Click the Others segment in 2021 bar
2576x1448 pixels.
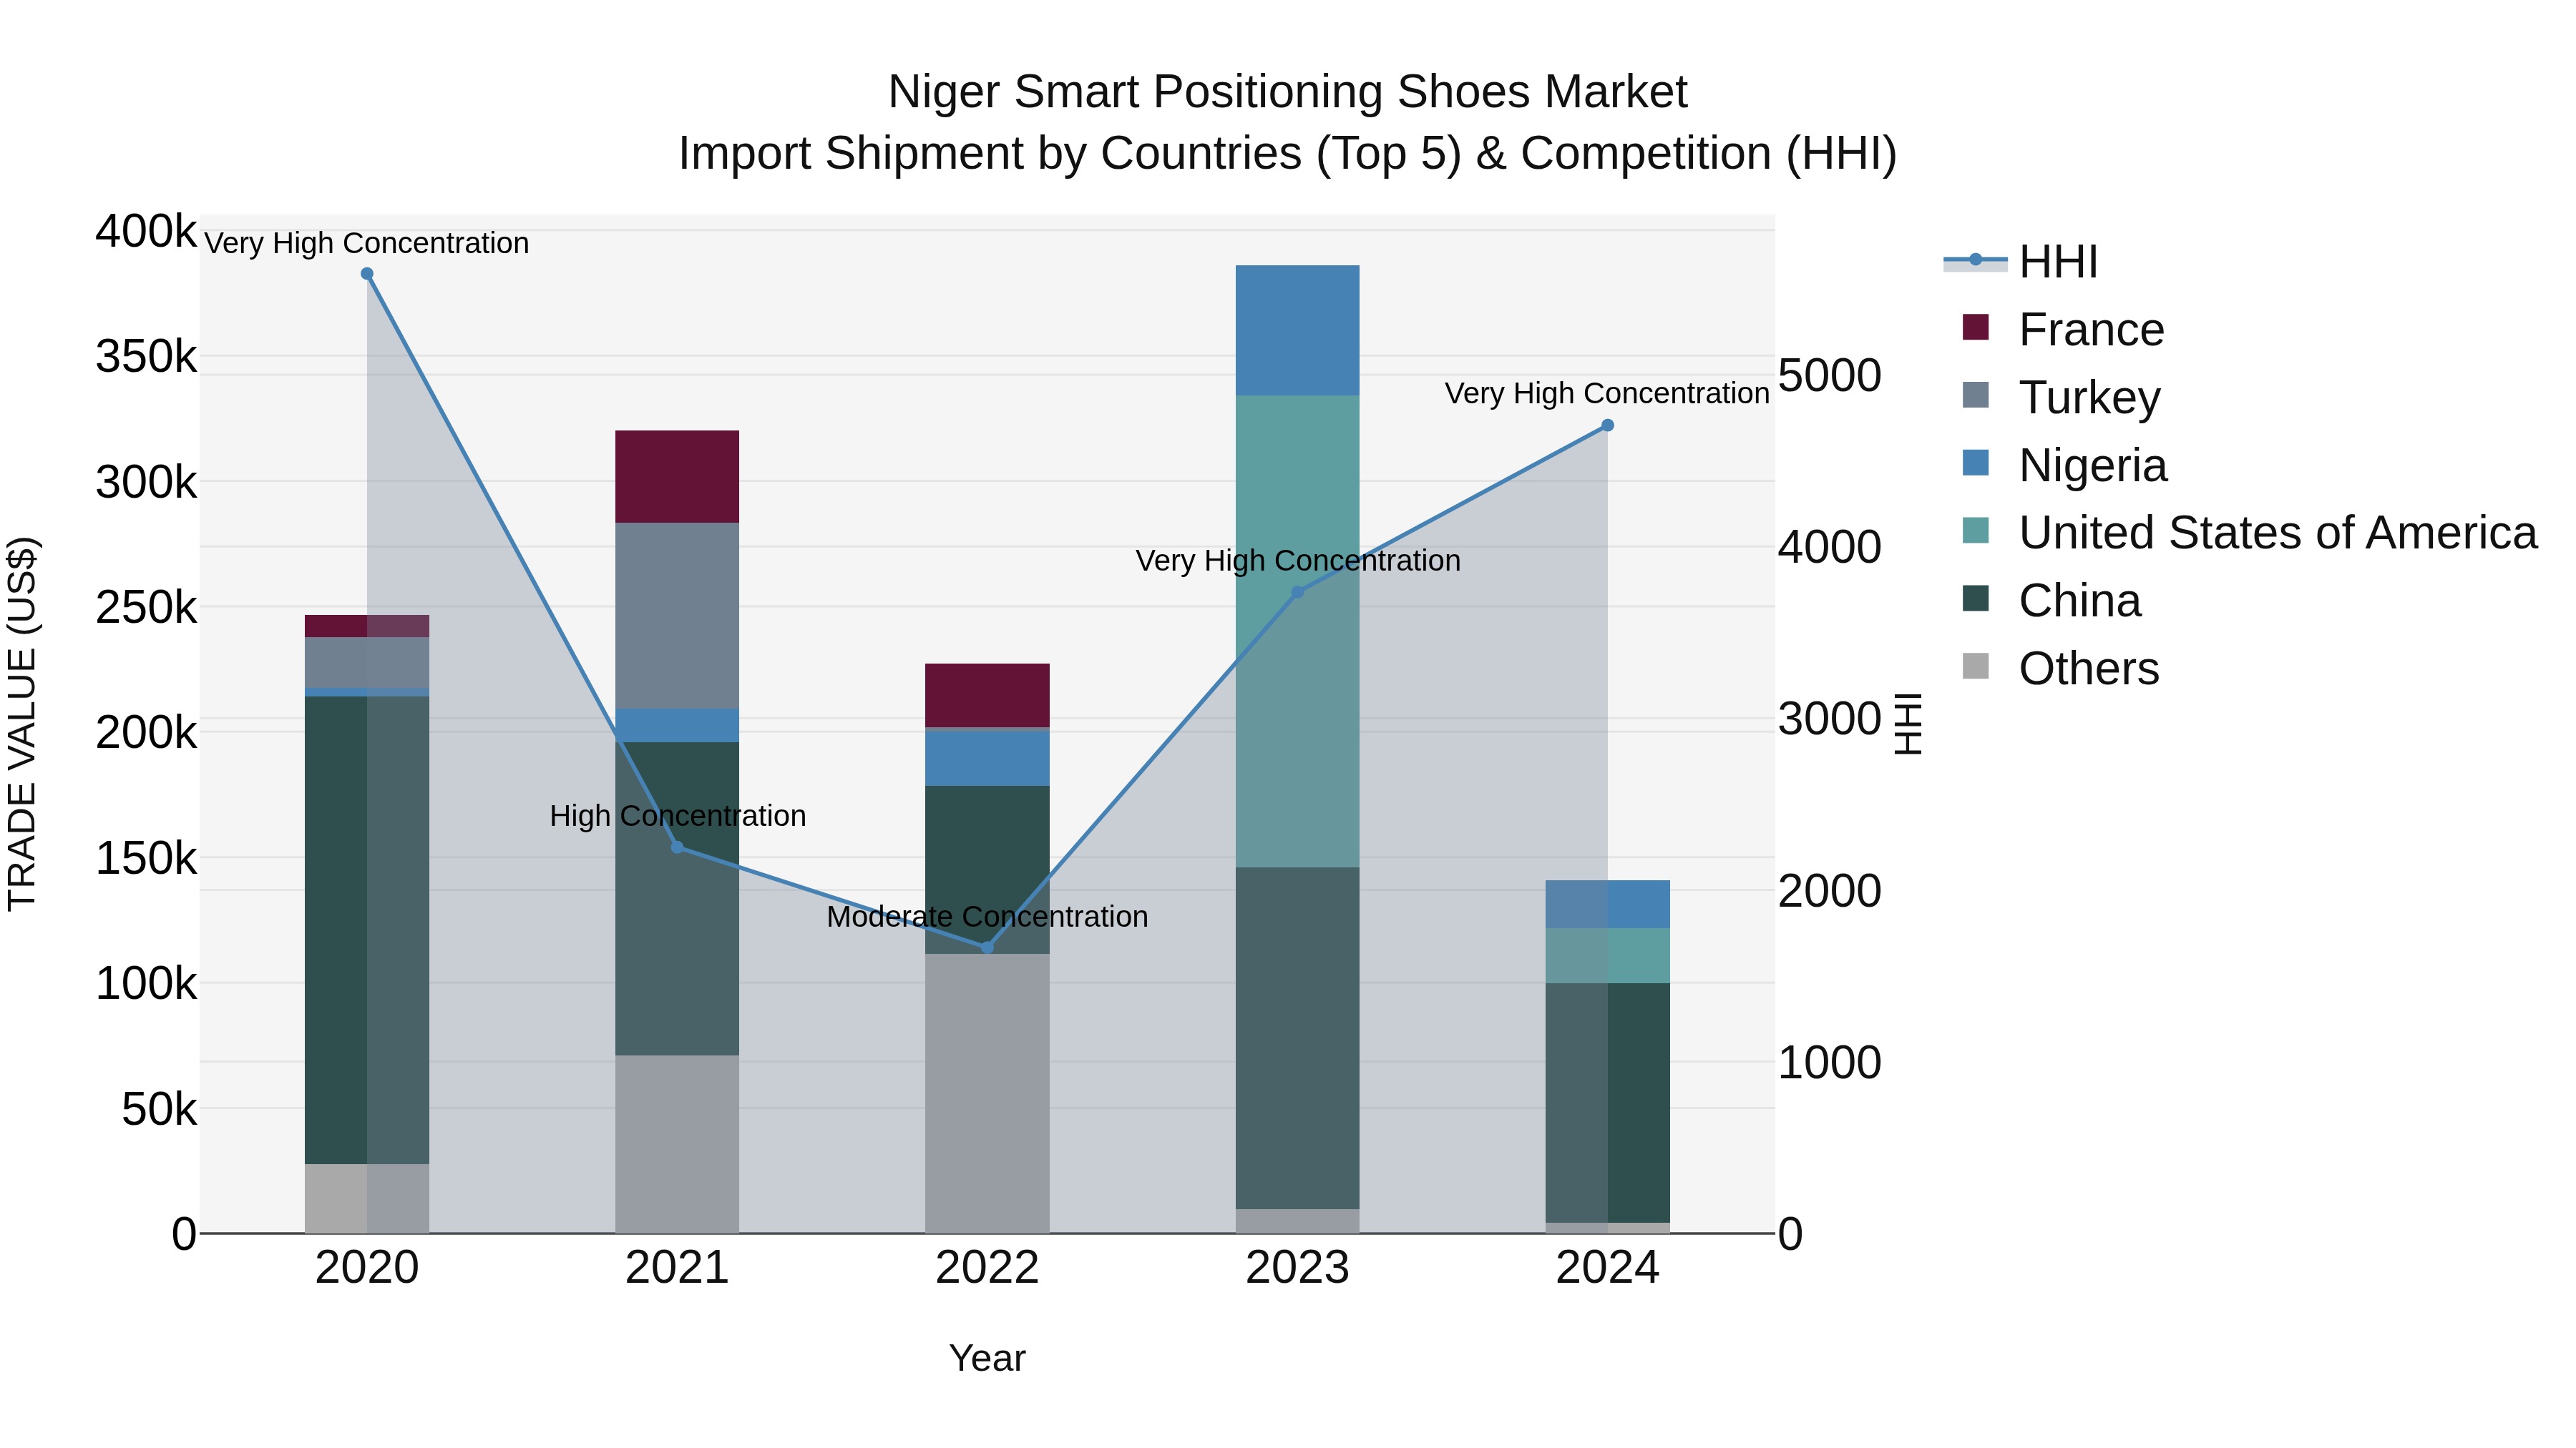677,1144
